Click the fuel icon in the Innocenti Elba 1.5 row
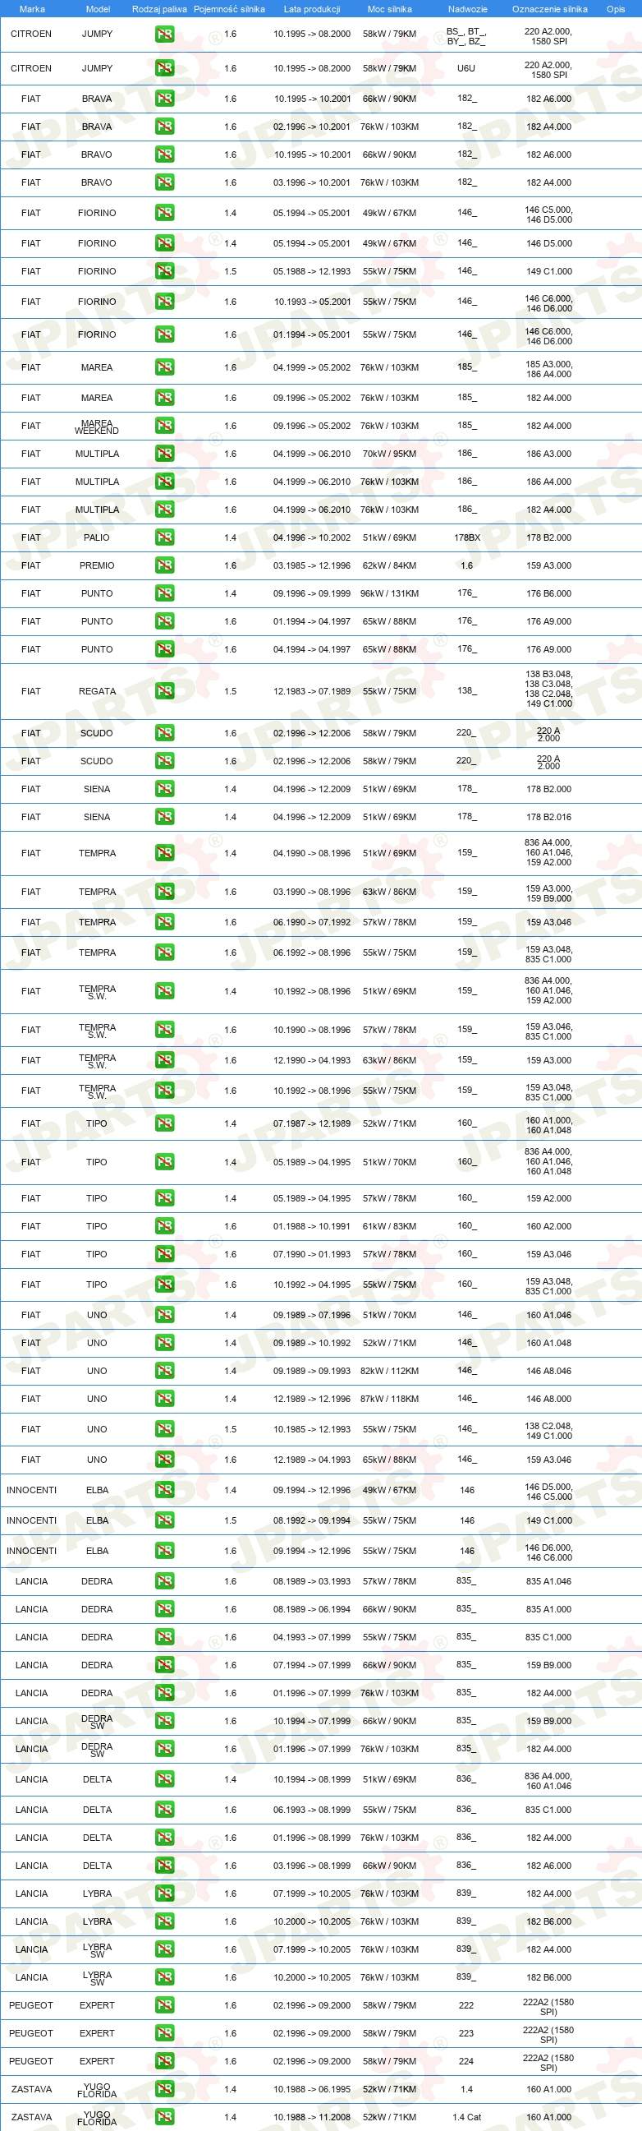 (x=164, y=1521)
